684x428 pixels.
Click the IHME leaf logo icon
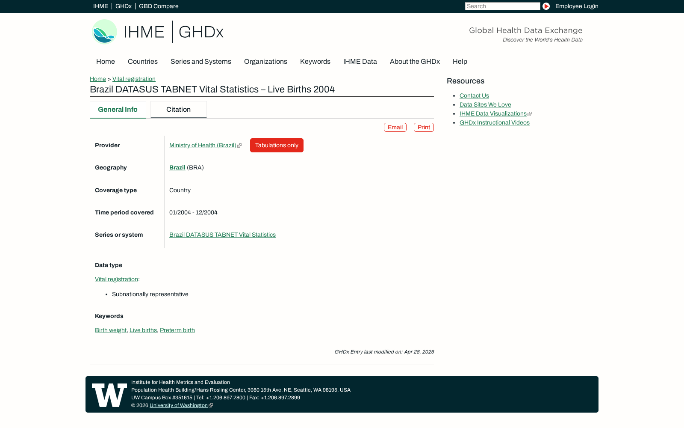(x=104, y=31)
